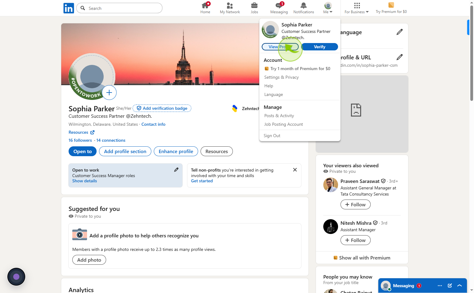Click the Add photo button
Screen dimensions: 474x293
coord(89,260)
